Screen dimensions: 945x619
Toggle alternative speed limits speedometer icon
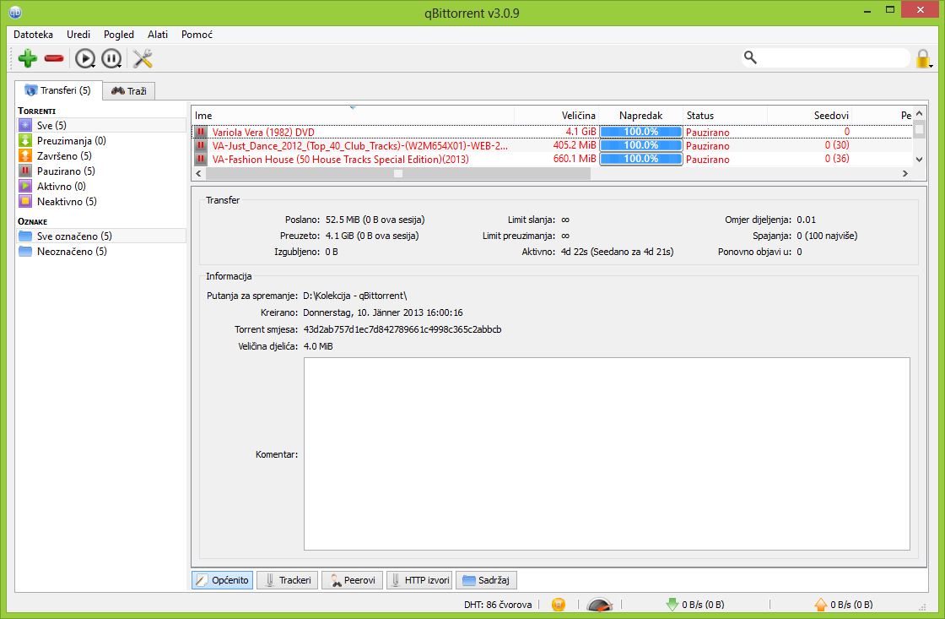click(599, 605)
